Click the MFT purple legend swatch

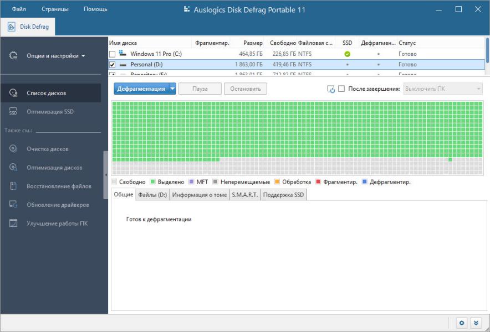(192, 181)
